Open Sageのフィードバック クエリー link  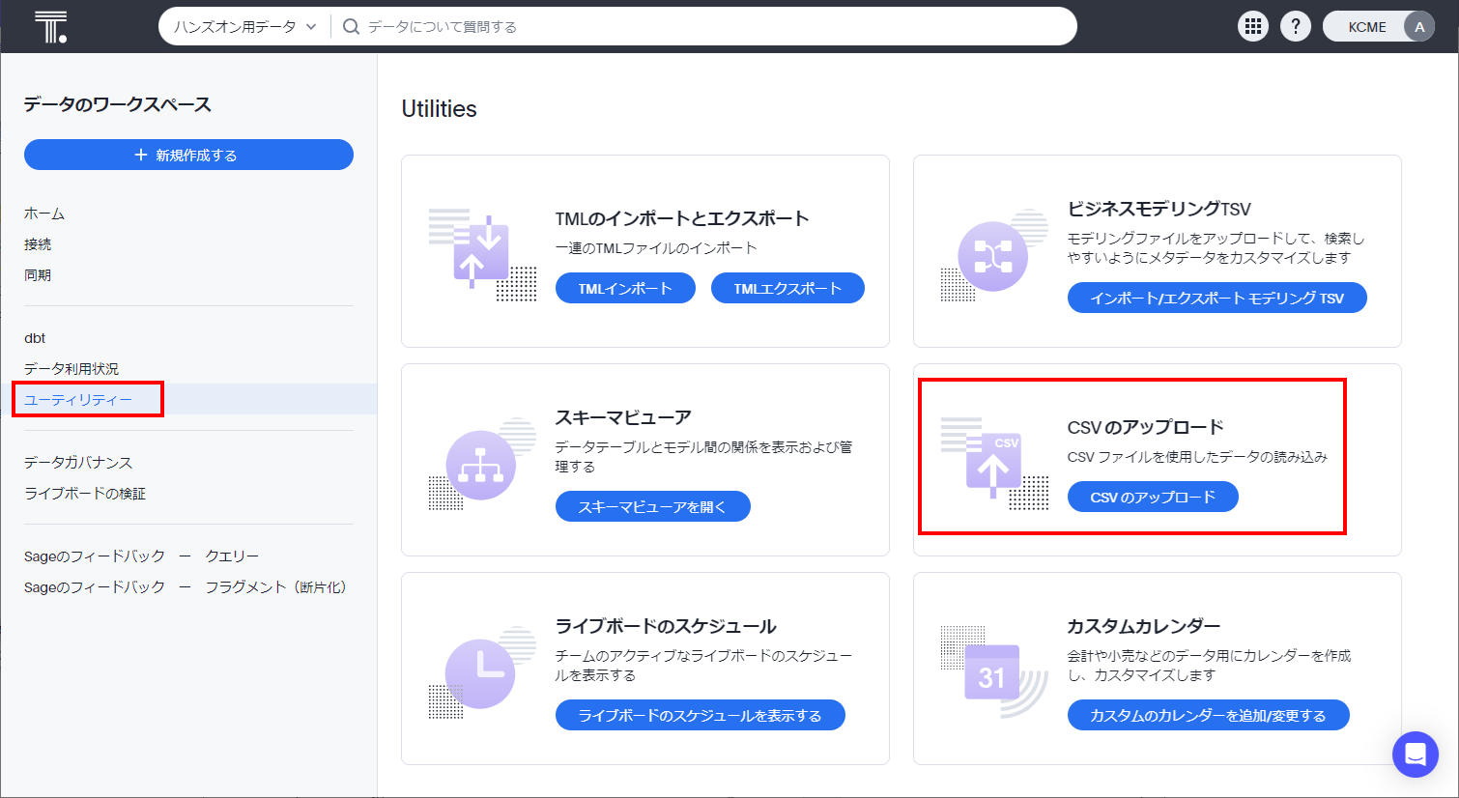[x=141, y=556]
